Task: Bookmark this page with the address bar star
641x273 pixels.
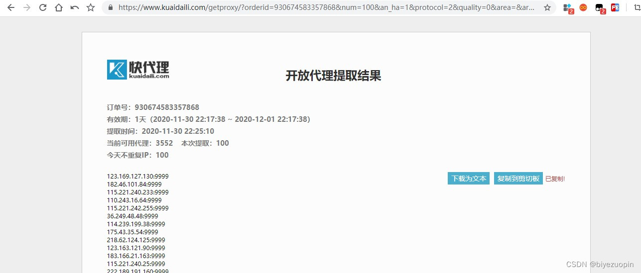Action: click(x=547, y=7)
